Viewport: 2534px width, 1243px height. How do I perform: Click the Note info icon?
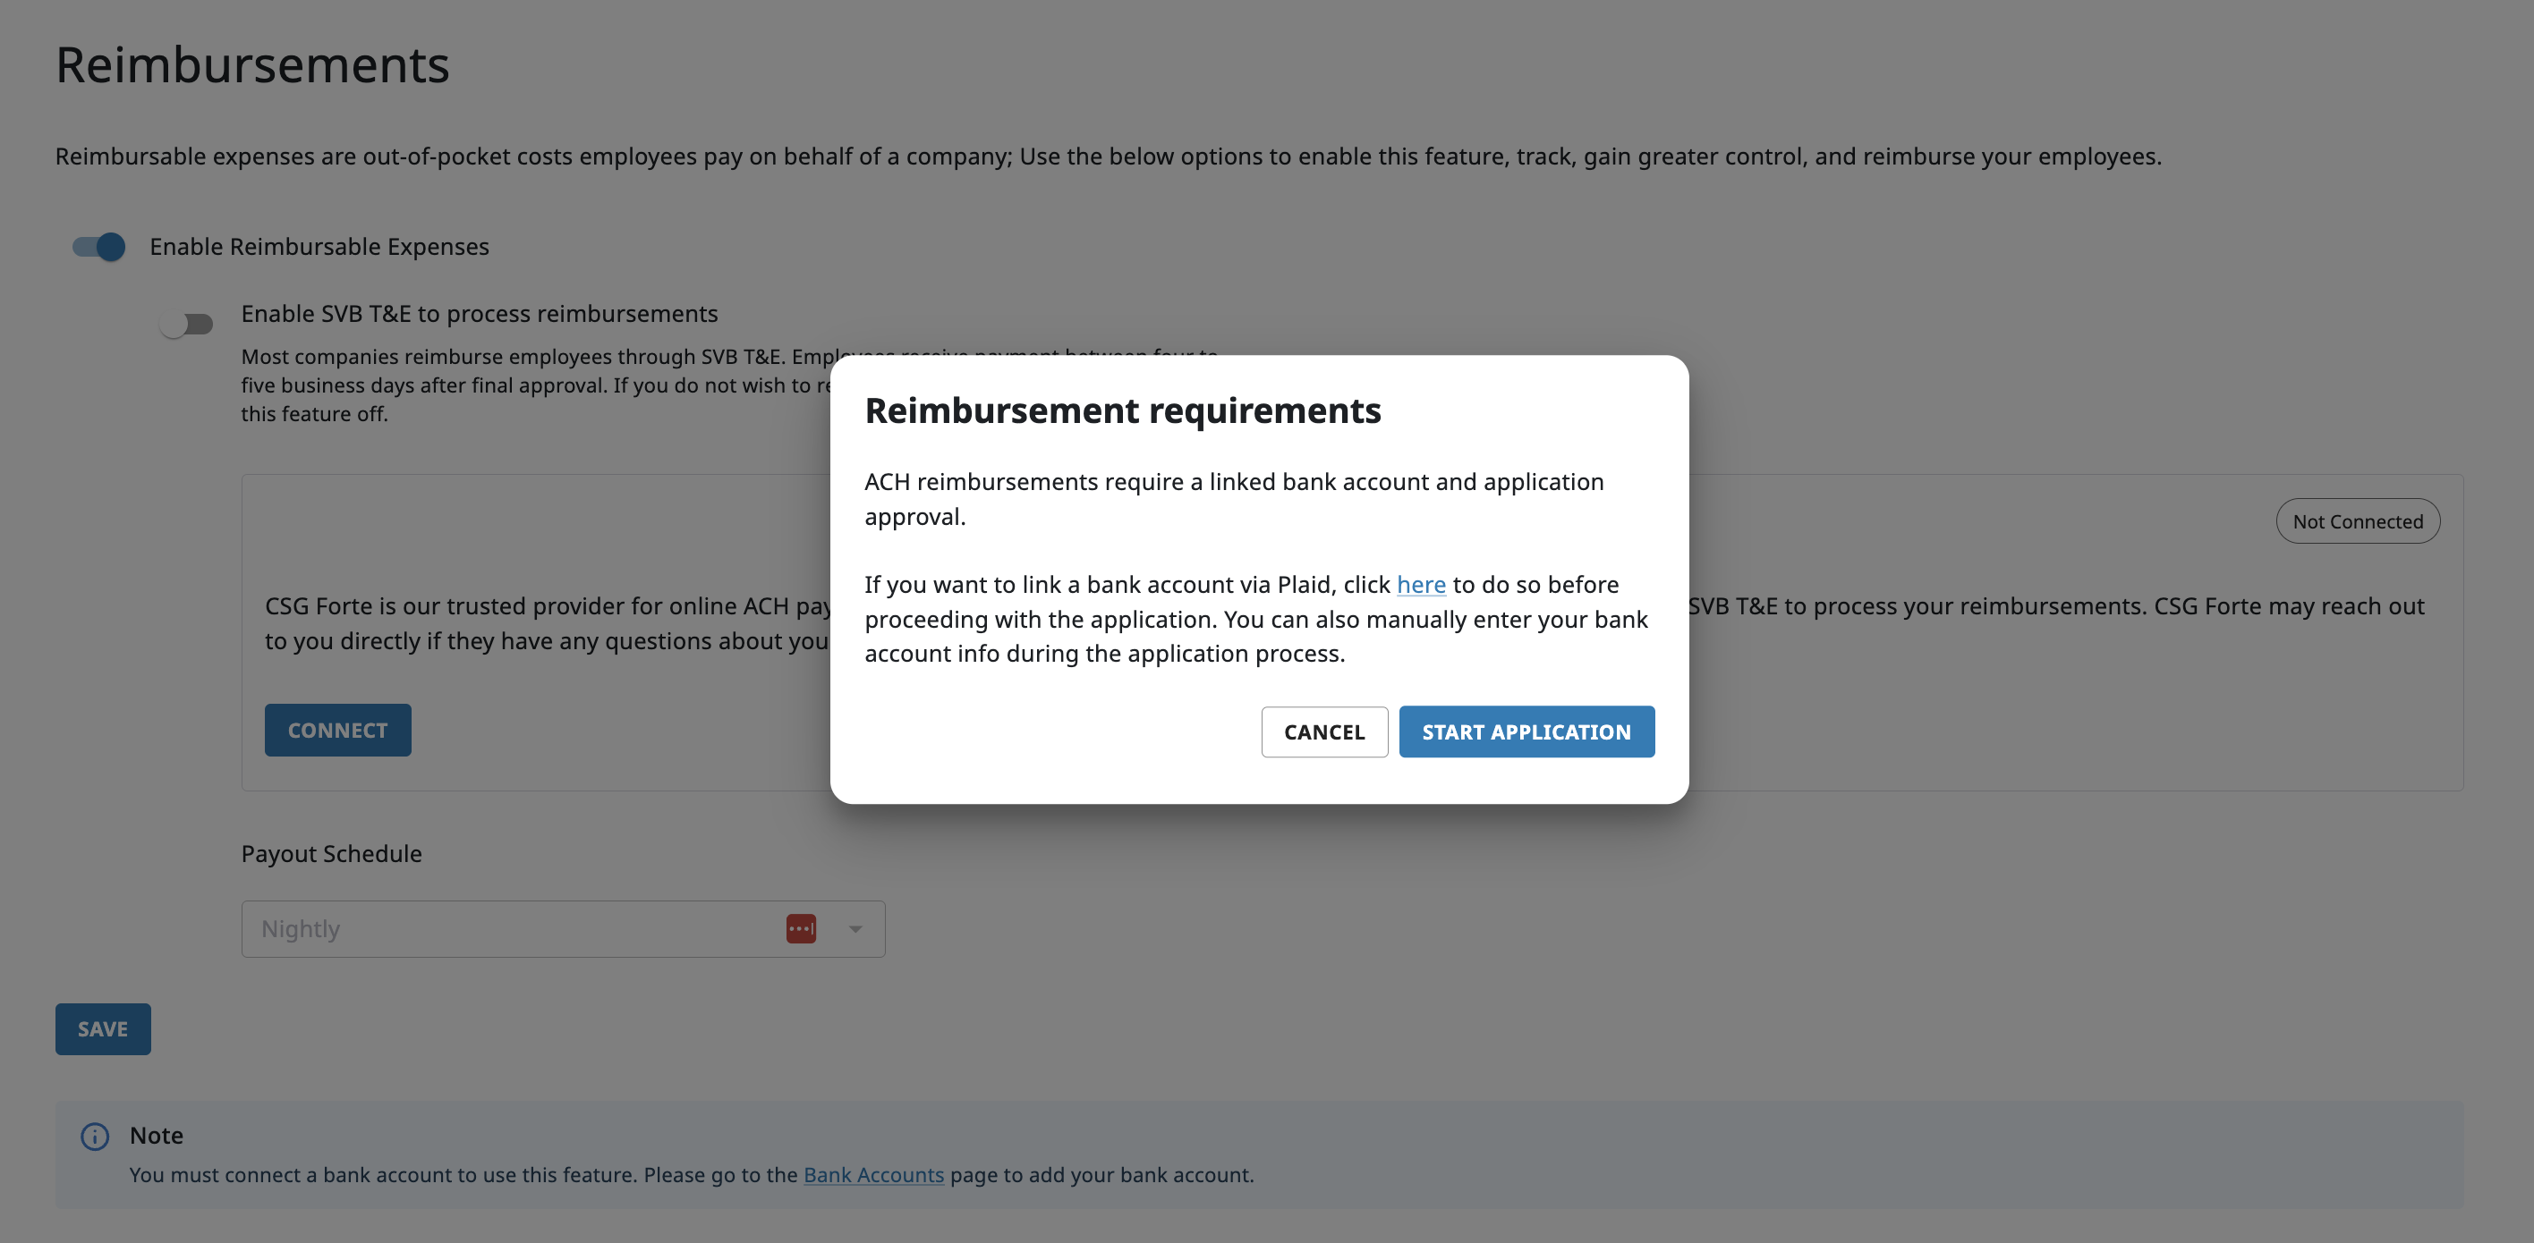tap(95, 1137)
